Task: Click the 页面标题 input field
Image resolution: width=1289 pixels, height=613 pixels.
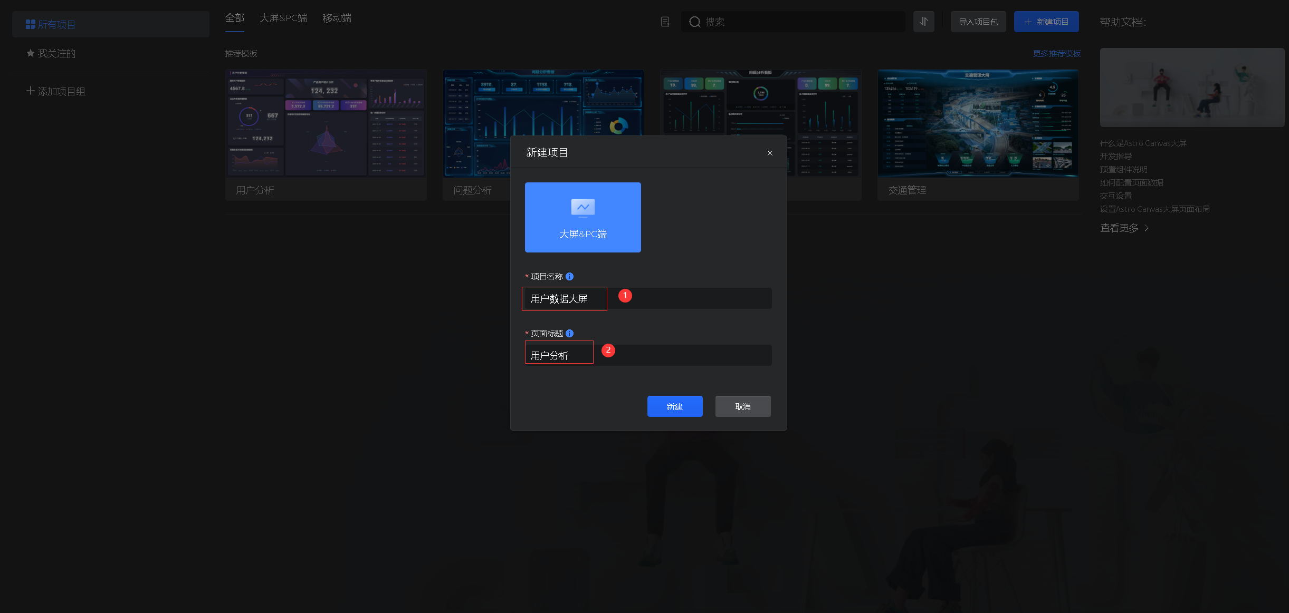Action: click(x=648, y=355)
